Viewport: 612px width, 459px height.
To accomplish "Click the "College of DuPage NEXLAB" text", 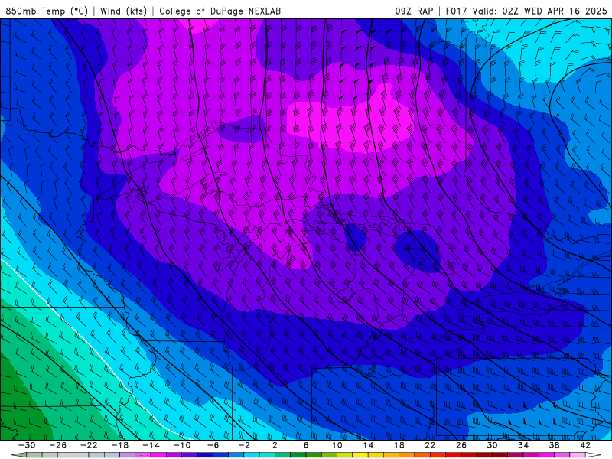I will [x=220, y=11].
